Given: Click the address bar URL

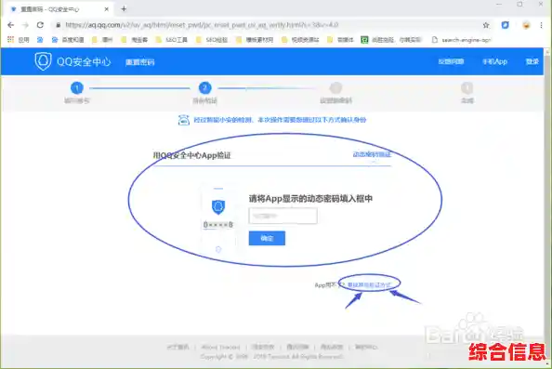Looking at the screenshot, I should point(202,25).
